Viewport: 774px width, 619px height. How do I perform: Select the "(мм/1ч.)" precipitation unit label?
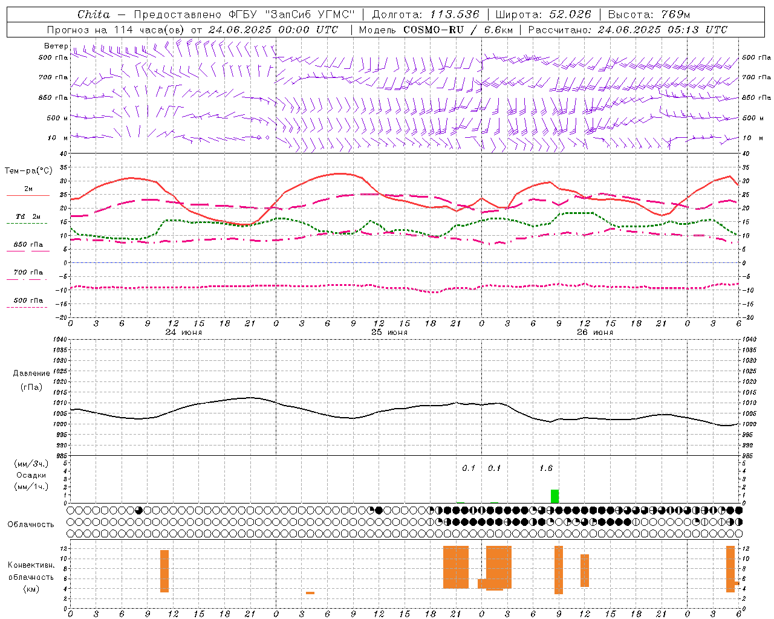point(31,487)
